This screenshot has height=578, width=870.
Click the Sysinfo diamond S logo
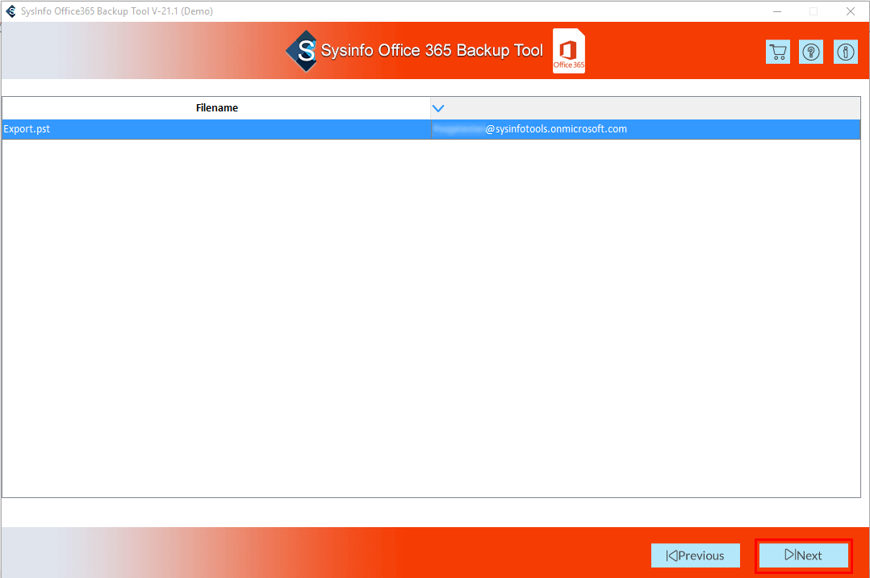pyautogui.click(x=302, y=51)
